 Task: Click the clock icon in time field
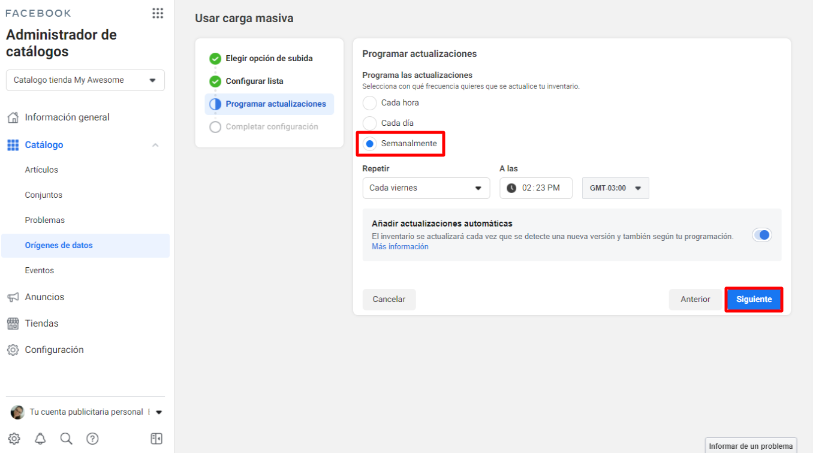511,188
